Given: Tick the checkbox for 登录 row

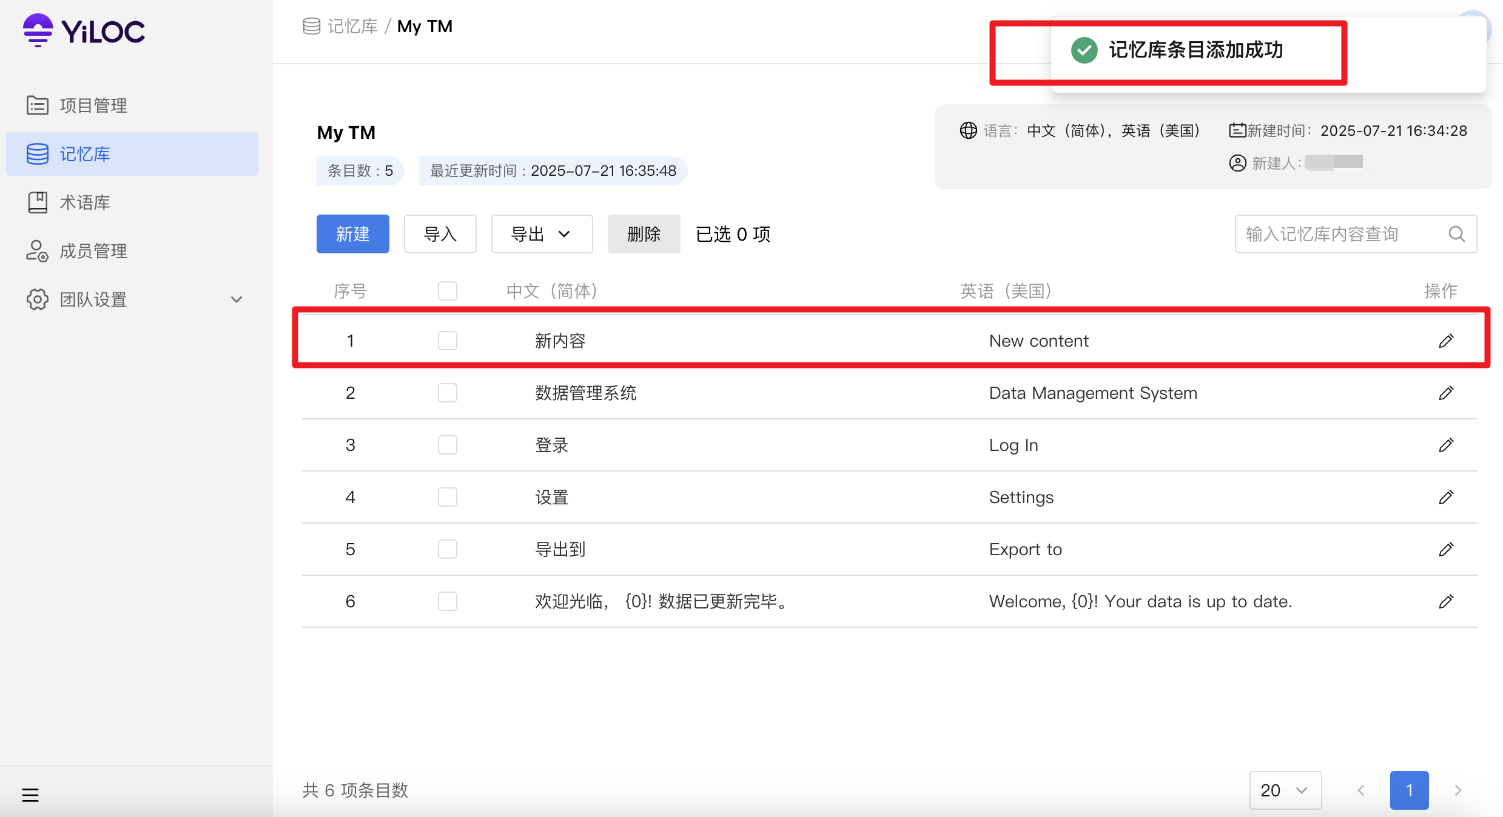Looking at the screenshot, I should [448, 445].
